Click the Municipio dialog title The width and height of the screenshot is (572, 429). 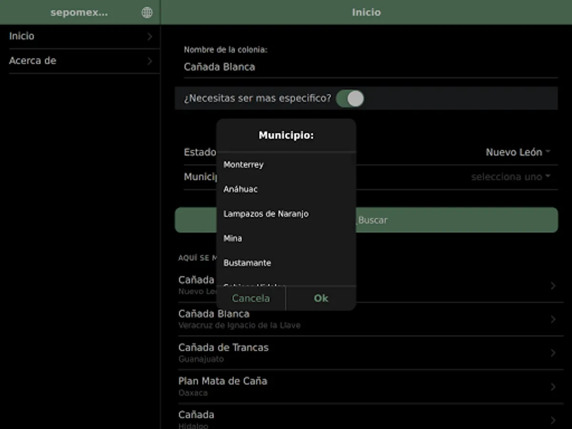(286, 135)
